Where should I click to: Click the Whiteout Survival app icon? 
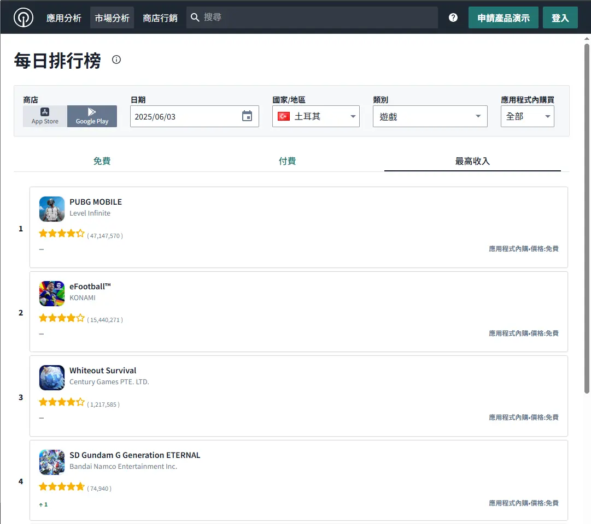tap(51, 378)
